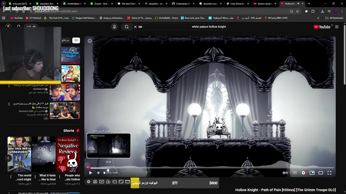This screenshot has width=346, height=194.
Task: Enter fullscreen mode
Action: pos(330,173)
